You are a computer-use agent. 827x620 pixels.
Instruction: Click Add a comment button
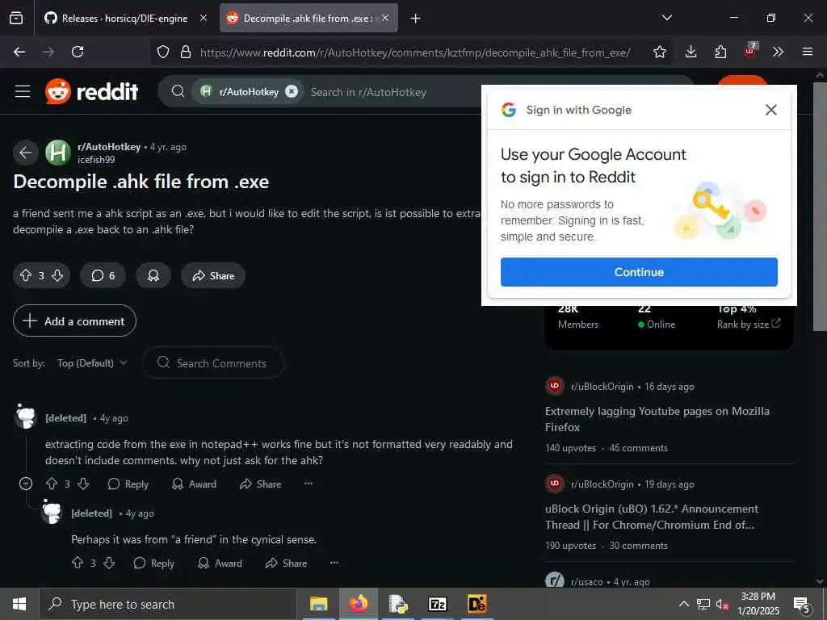point(74,321)
